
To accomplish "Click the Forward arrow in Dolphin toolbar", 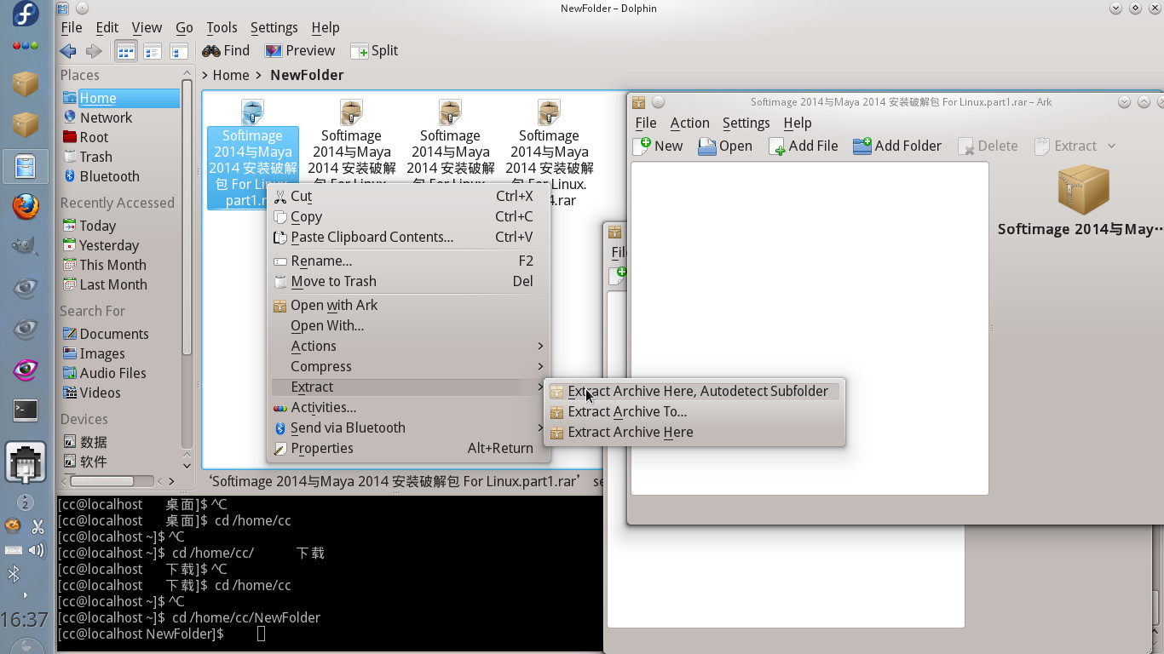I will 94,51.
